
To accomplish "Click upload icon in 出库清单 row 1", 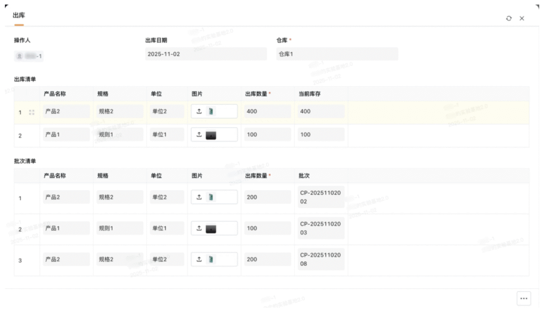I will point(199,112).
